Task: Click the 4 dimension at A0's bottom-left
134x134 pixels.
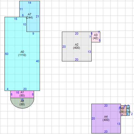Action: click(x=8, y=89)
